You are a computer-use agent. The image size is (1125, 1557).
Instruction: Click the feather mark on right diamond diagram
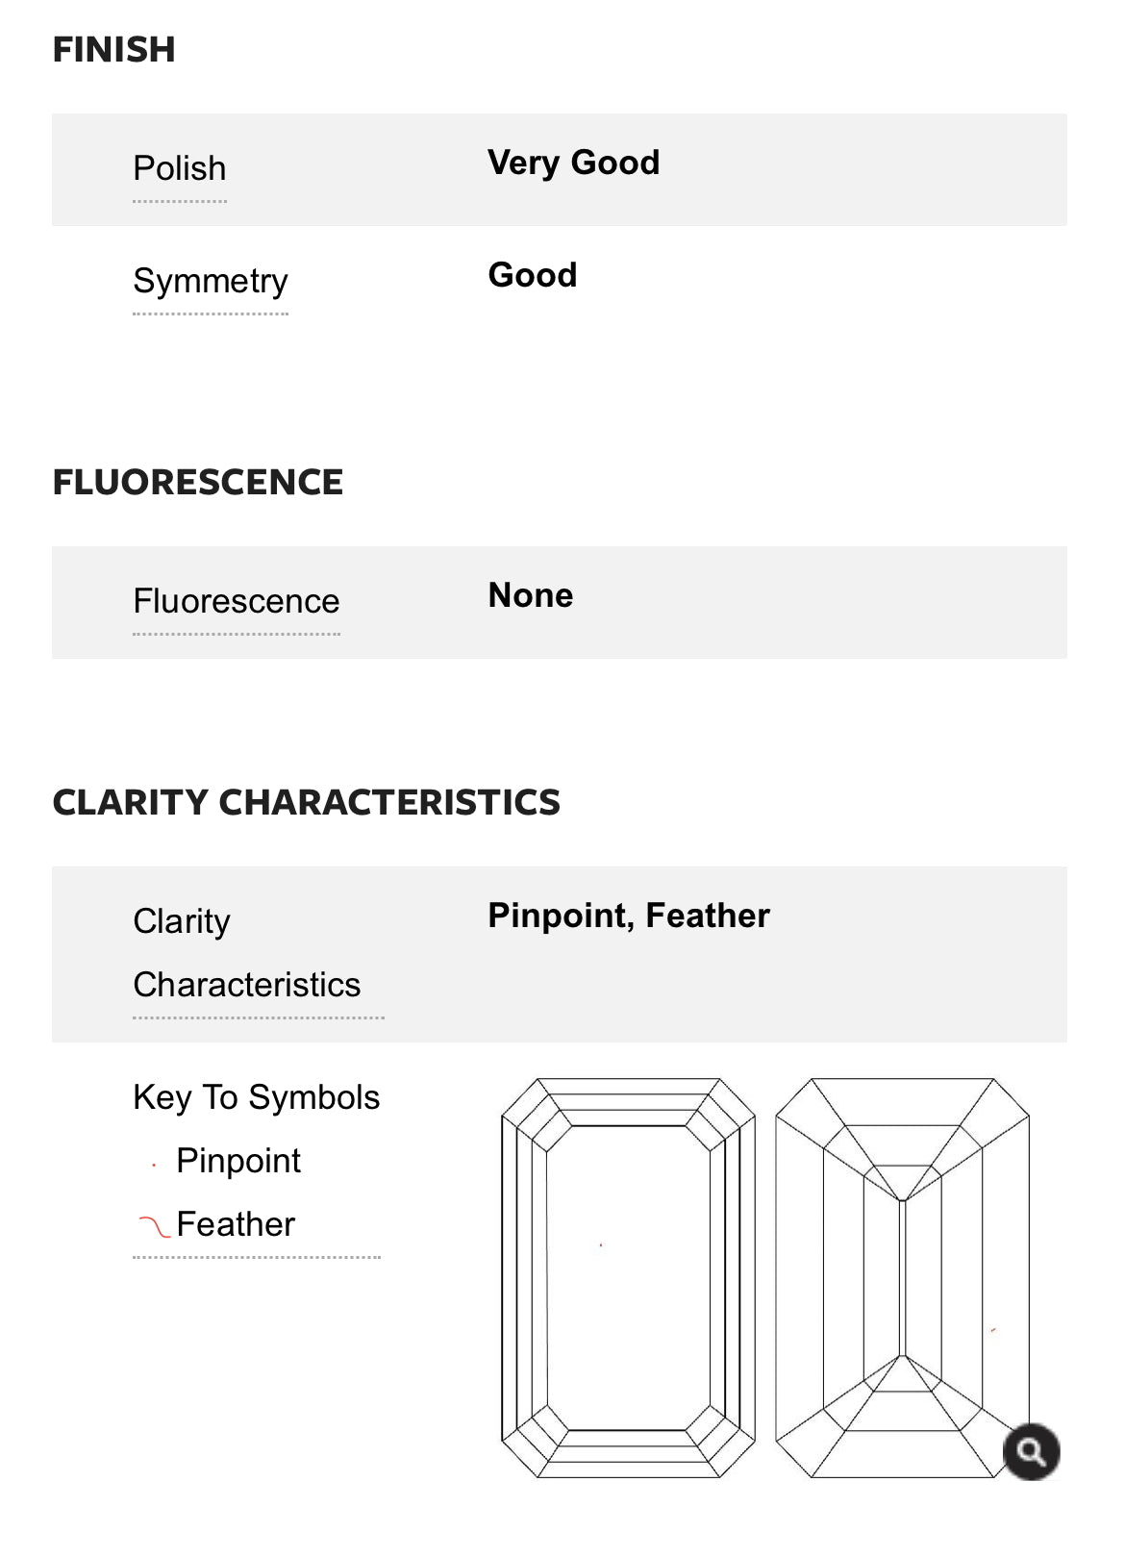(x=993, y=1330)
